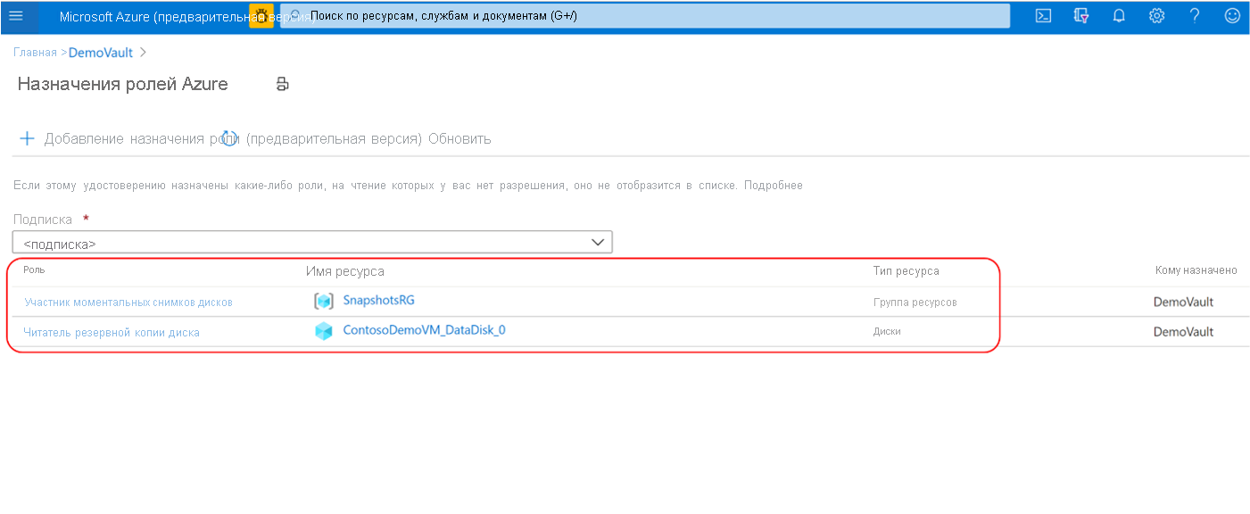The width and height of the screenshot is (1250, 514).
Task: Open directory and subscription filter icon
Action: coord(1081,16)
